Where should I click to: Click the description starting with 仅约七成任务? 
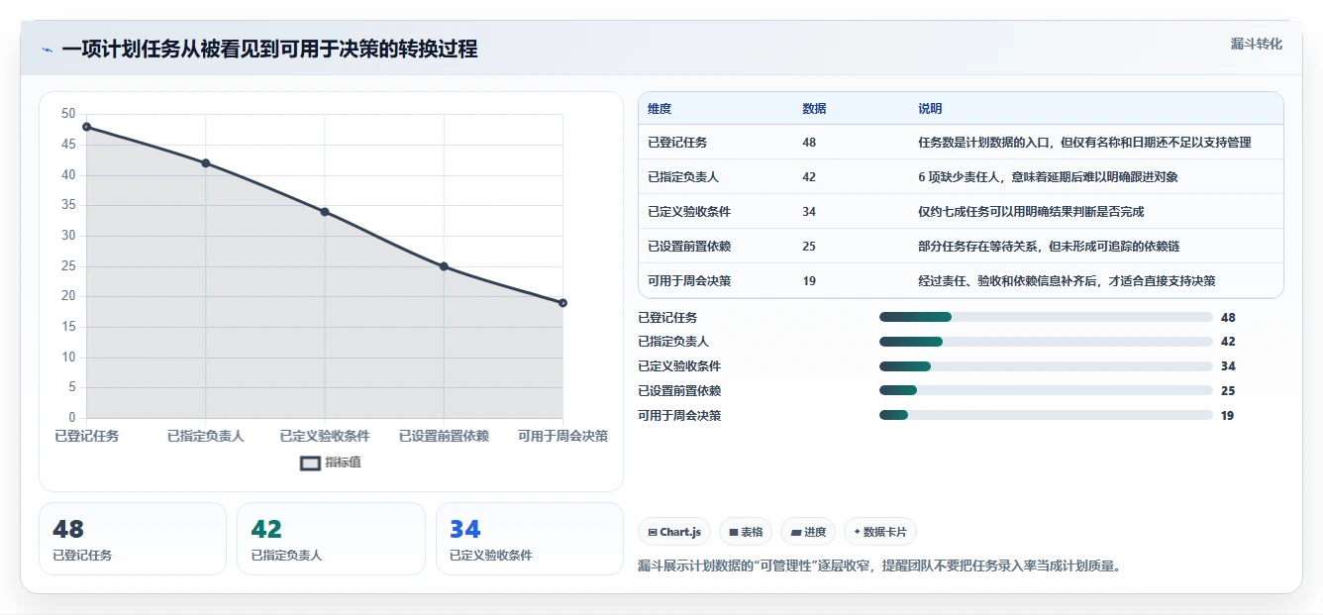click(1031, 212)
